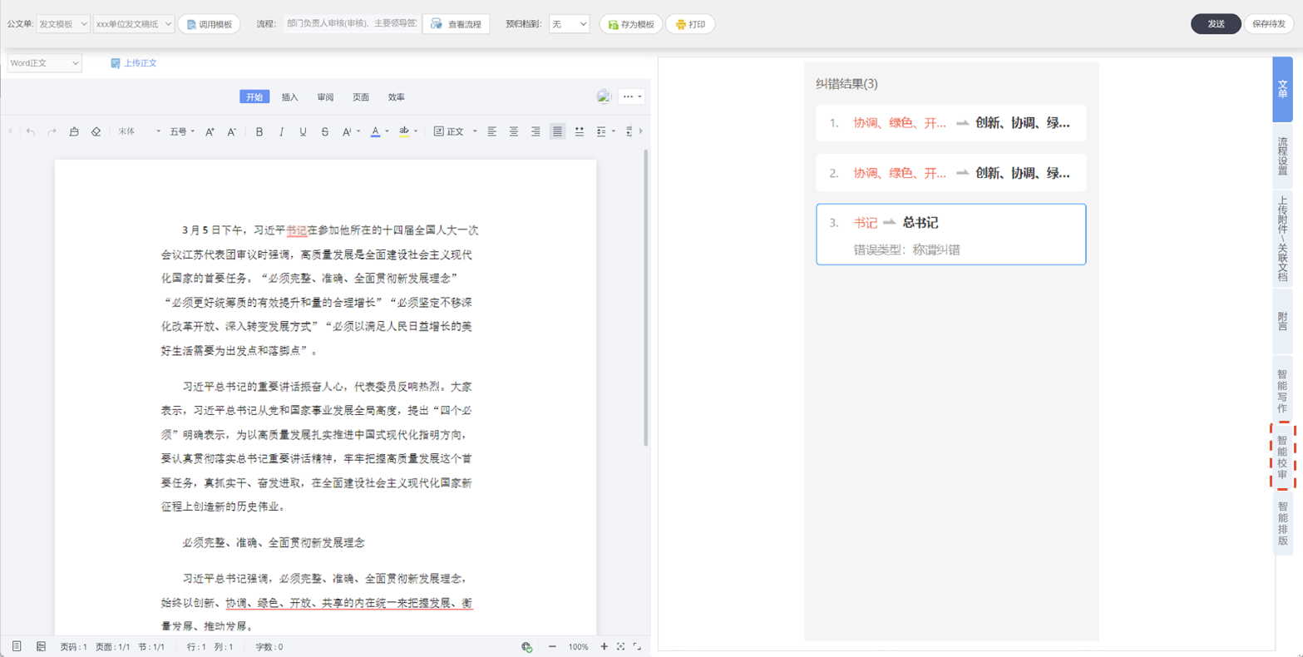Open the 五号 font size dropdown
The image size is (1303, 657).
pyautogui.click(x=182, y=131)
